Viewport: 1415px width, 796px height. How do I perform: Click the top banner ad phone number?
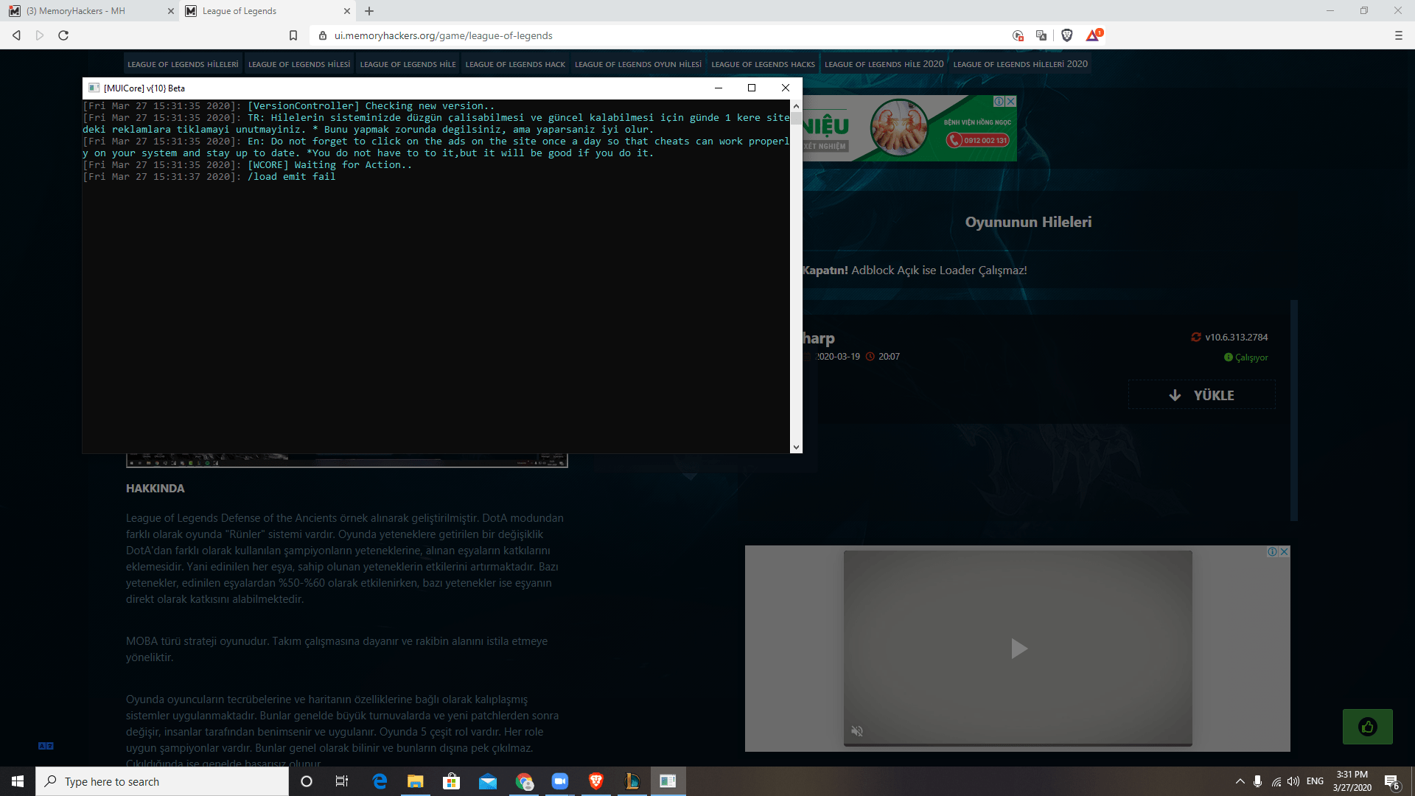979,140
